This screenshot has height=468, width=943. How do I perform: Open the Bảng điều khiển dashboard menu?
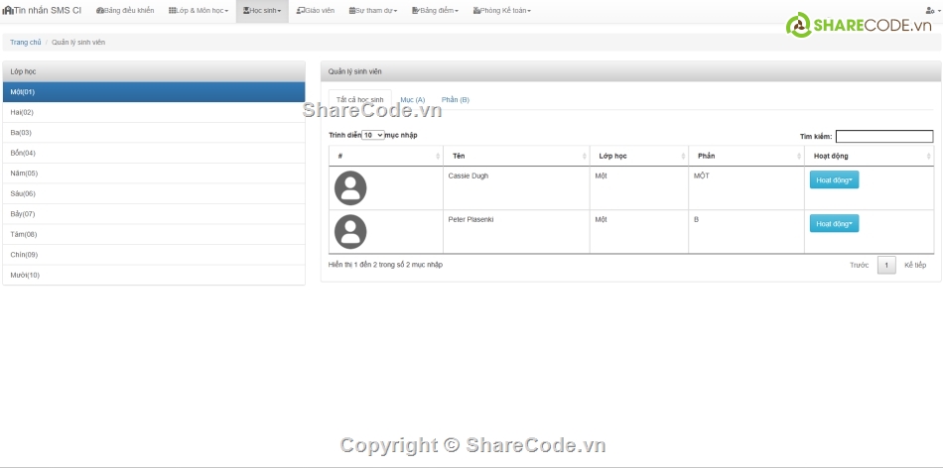click(x=125, y=11)
